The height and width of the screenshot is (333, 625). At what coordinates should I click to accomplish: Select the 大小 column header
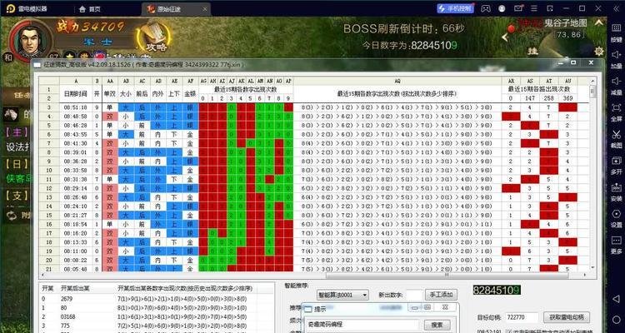click(126, 93)
